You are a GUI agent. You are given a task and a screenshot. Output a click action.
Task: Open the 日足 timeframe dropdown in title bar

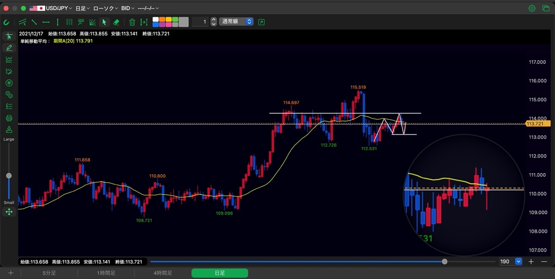click(82, 8)
